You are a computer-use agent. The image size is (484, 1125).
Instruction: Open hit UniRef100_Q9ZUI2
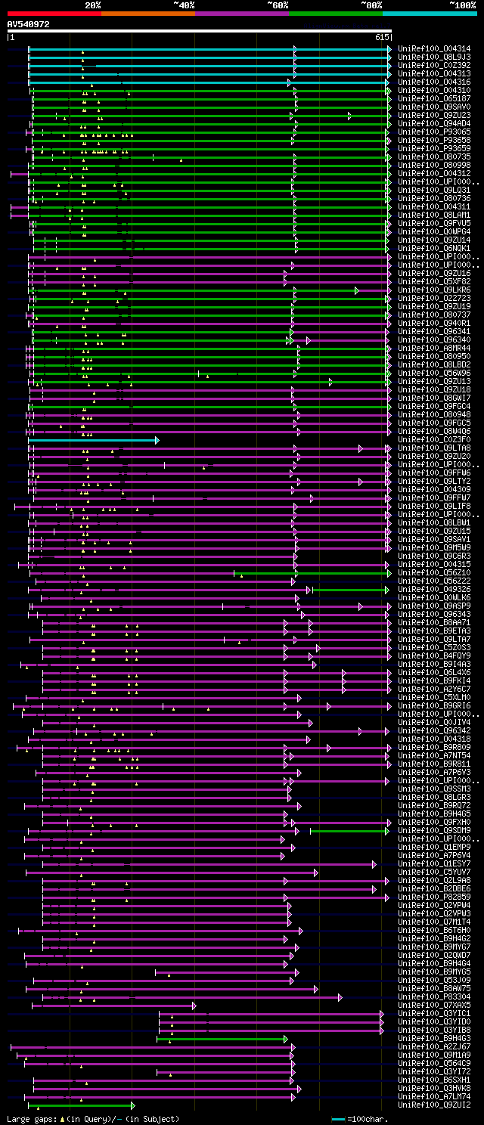click(x=434, y=1105)
